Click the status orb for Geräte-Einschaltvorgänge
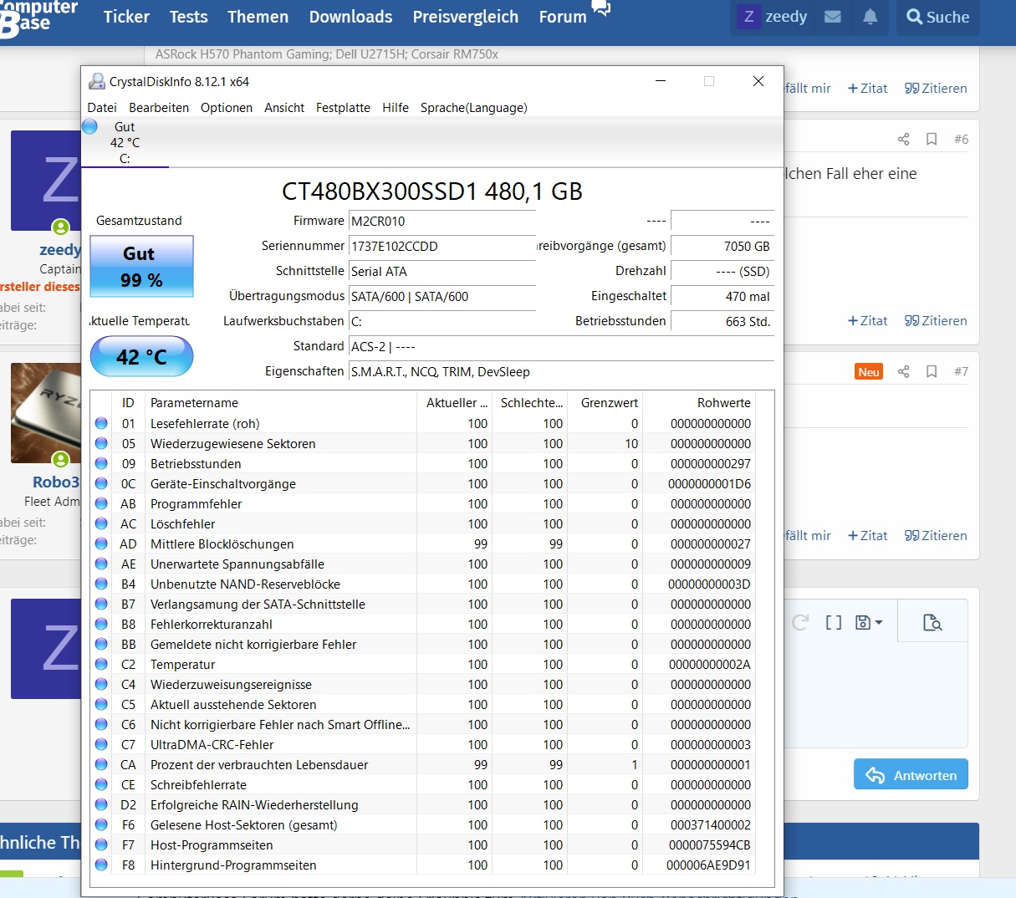The width and height of the screenshot is (1016, 898). pyautogui.click(x=101, y=483)
